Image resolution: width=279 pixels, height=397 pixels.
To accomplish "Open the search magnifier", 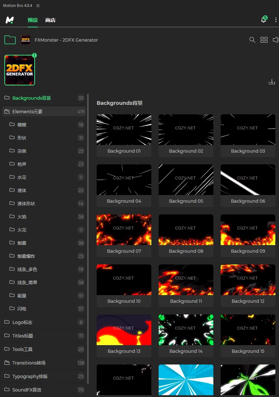I will coord(252,40).
